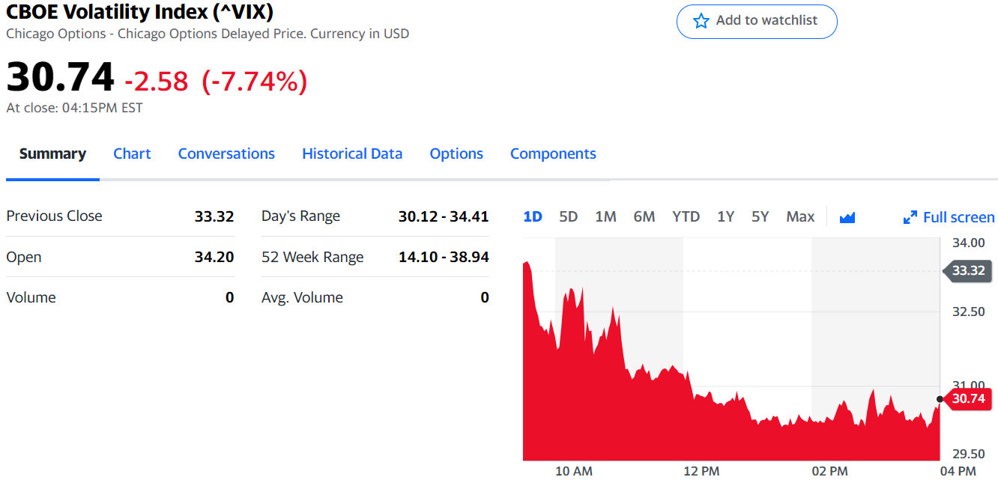The width and height of the screenshot is (998, 483).
Task: Click the Full screen expand arrows icon
Action: coord(910,218)
